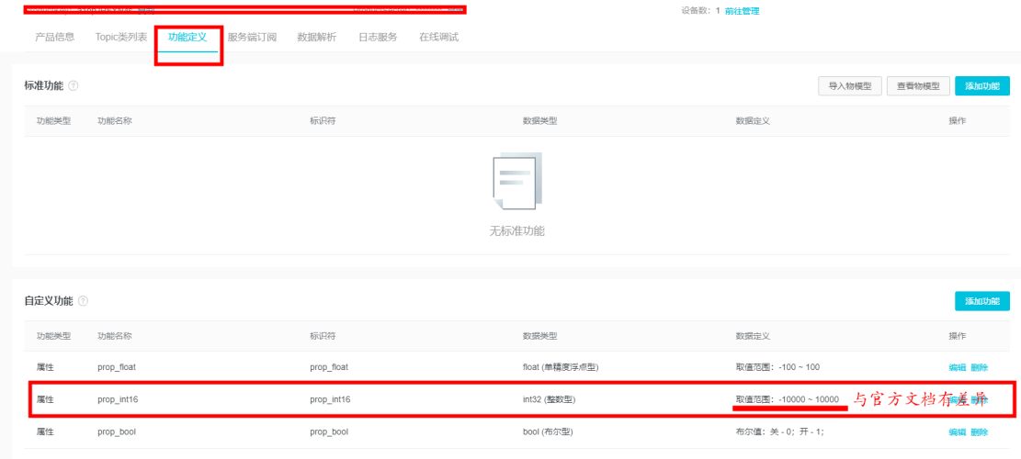Select the 功能定义 tab
The width and height of the screenshot is (1021, 459).
(x=187, y=38)
